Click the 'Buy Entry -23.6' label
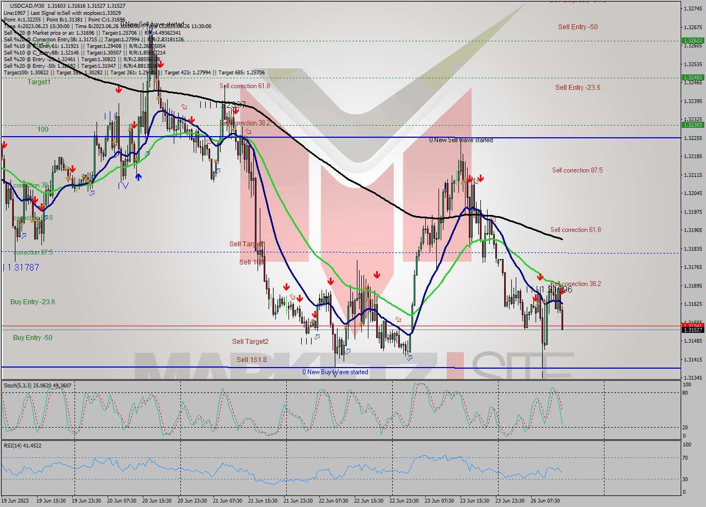 pos(33,302)
